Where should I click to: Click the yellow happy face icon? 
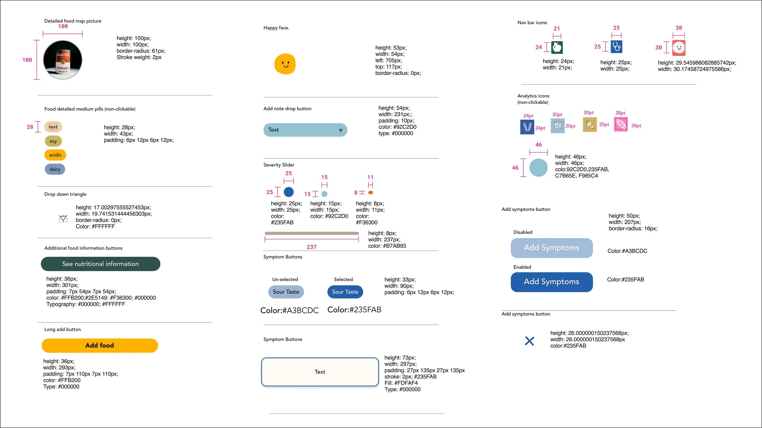click(x=285, y=64)
